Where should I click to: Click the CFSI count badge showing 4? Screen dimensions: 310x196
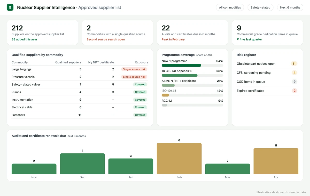coord(295,73)
